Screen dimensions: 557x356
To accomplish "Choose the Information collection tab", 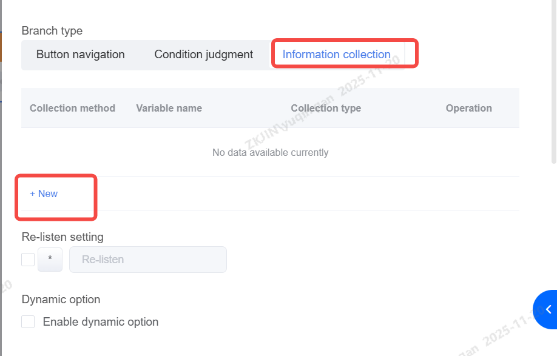I will point(336,55).
